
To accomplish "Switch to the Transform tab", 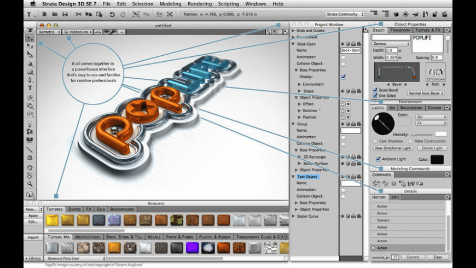I will [x=400, y=30].
